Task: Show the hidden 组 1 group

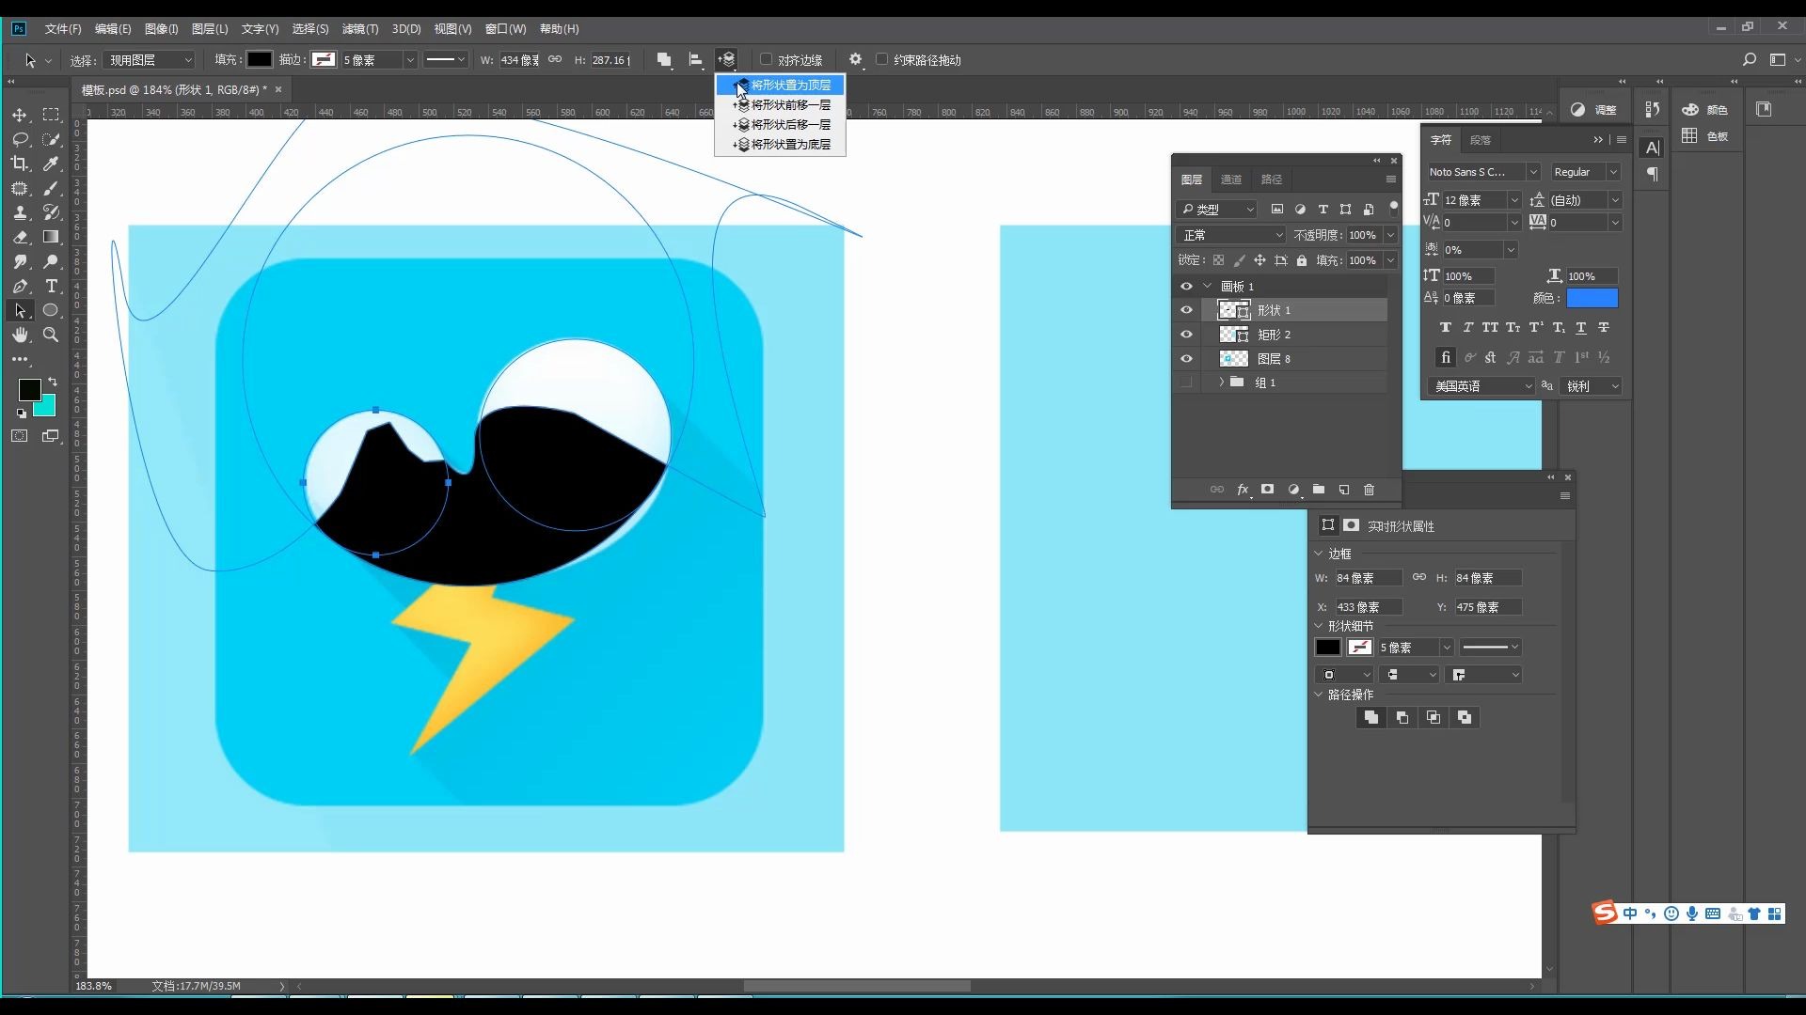Action: click(x=1186, y=383)
